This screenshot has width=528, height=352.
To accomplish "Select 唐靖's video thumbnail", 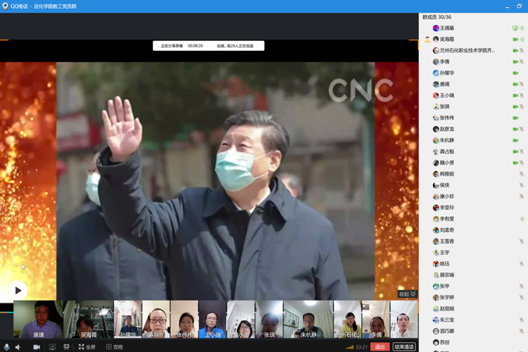I will pos(38,320).
